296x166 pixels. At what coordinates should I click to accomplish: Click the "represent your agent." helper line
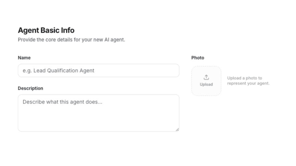[248, 83]
